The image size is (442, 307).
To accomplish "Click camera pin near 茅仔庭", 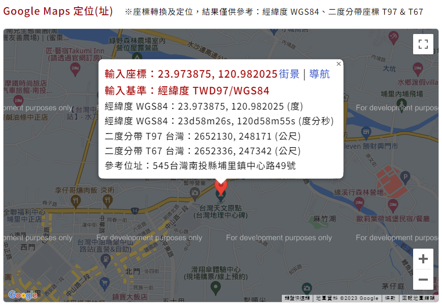I will [x=307, y=289].
